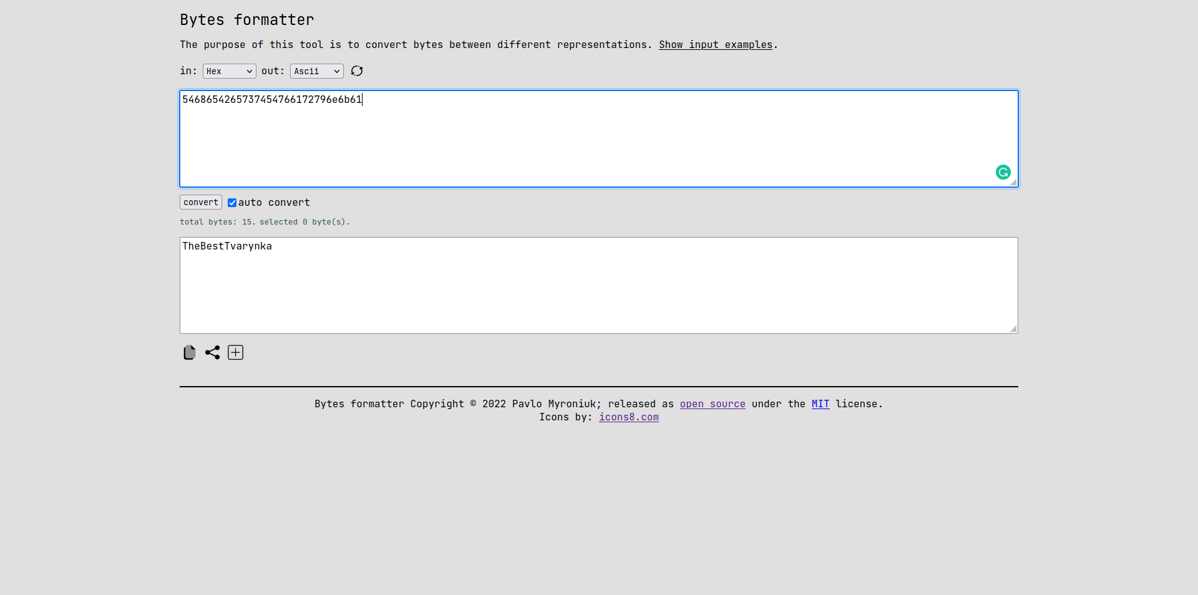Click the swap input/output formats icon
The width and height of the screenshot is (1198, 595).
click(x=357, y=71)
